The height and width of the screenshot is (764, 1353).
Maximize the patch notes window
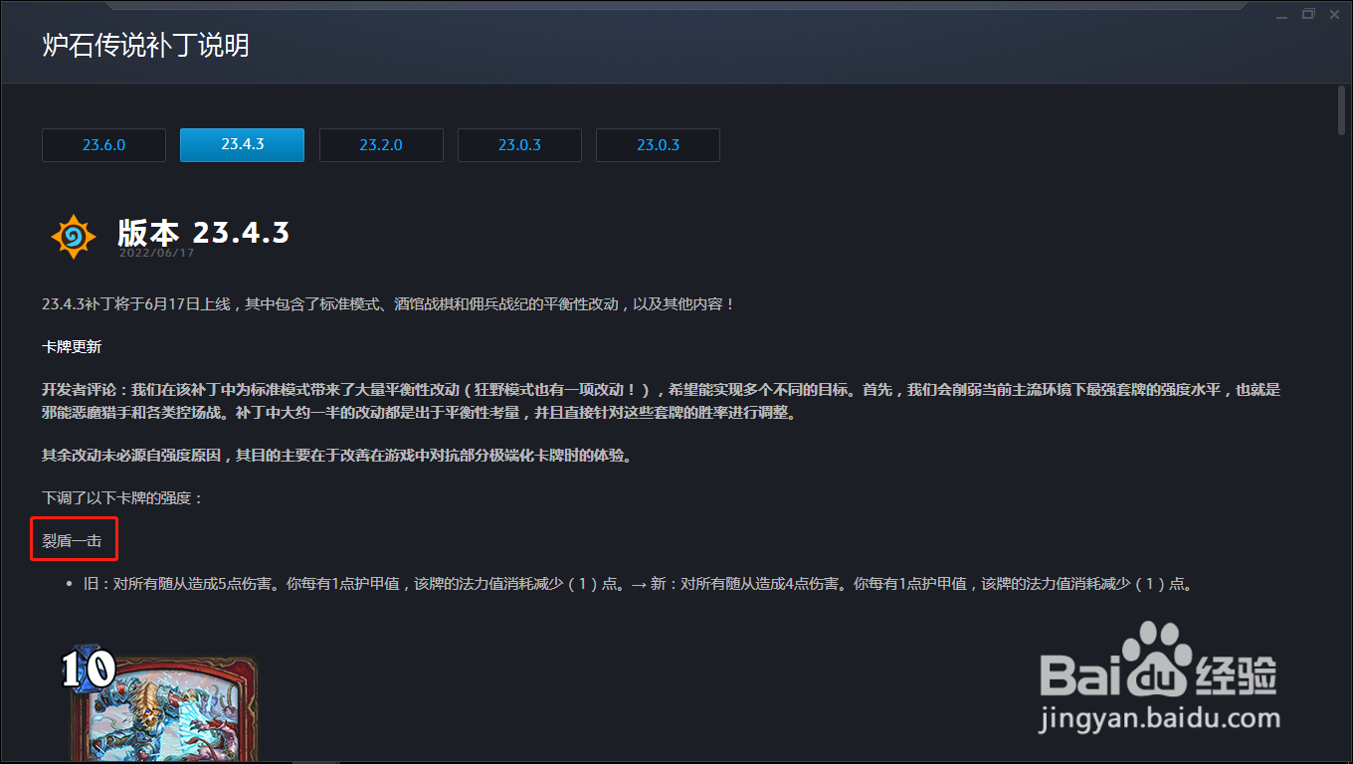pos(1308,14)
